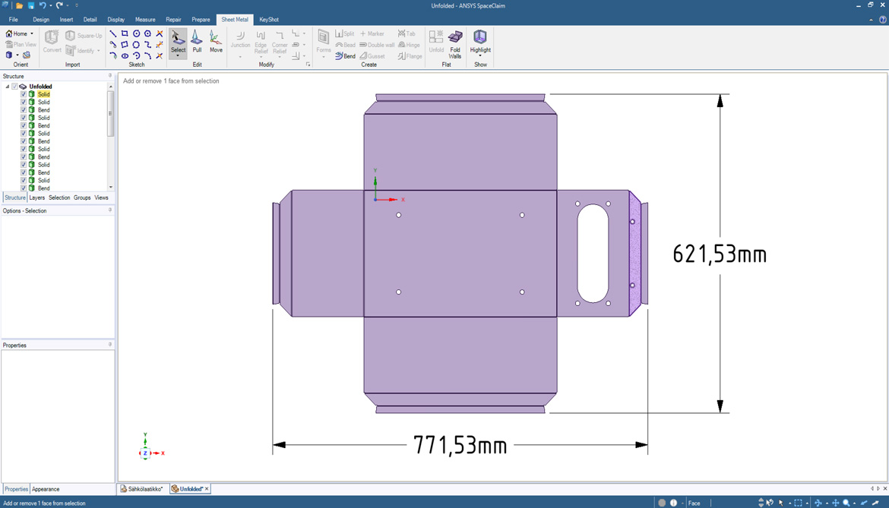Uncheck the highlighted Solid item checkbox
This screenshot has width=889, height=508.
(24, 94)
